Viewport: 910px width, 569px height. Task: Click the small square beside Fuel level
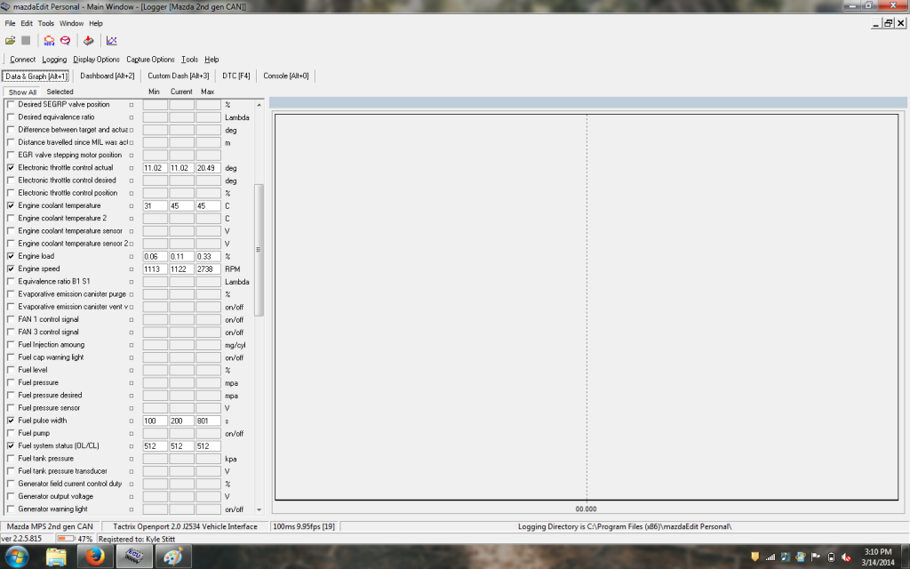click(x=132, y=371)
